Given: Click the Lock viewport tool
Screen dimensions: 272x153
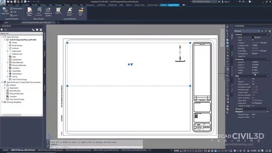Looking at the screenshot, I should (x=14, y=15).
